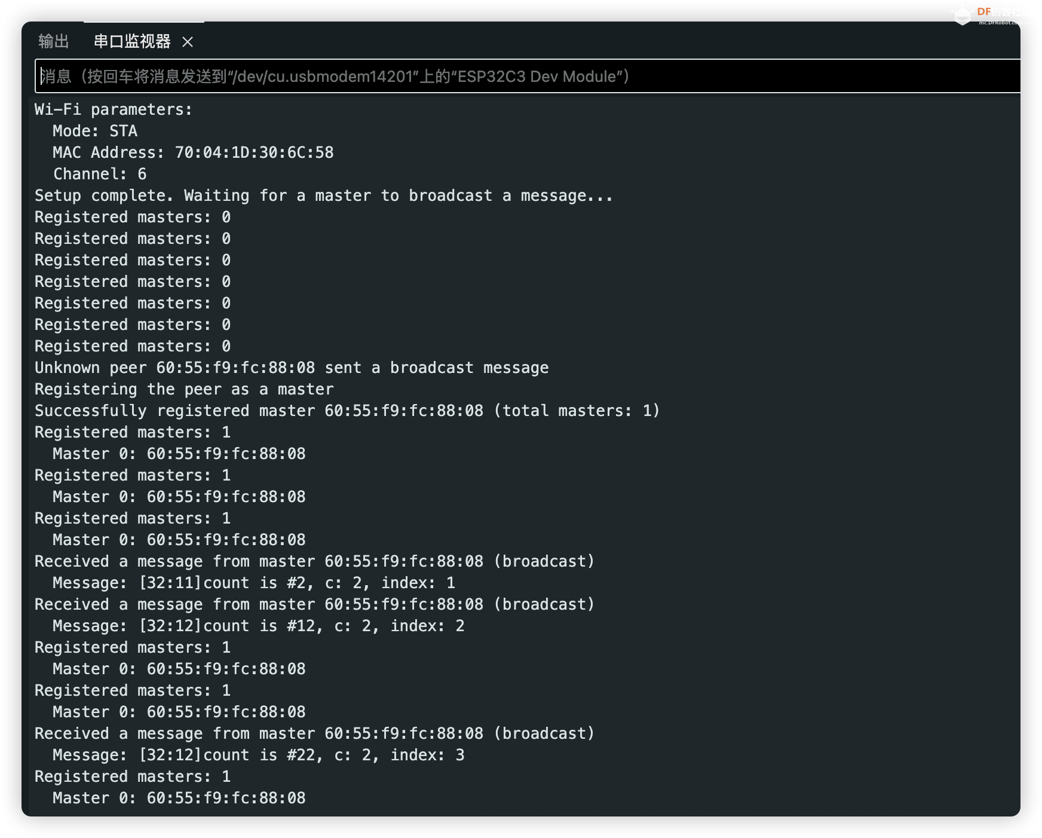Select the 串口监视器 tab
The height and width of the screenshot is (838, 1042).
point(132,41)
